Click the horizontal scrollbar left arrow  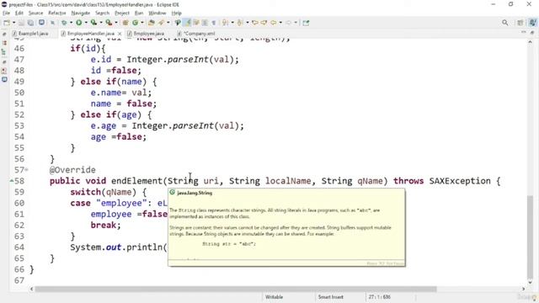click(31, 289)
